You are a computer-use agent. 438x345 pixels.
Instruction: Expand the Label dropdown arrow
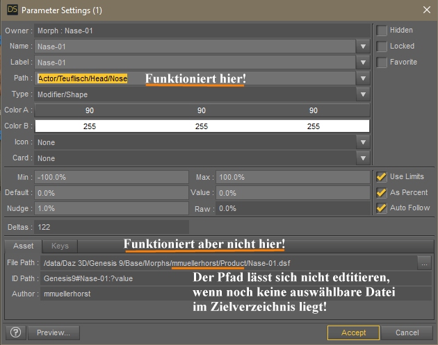(x=363, y=62)
